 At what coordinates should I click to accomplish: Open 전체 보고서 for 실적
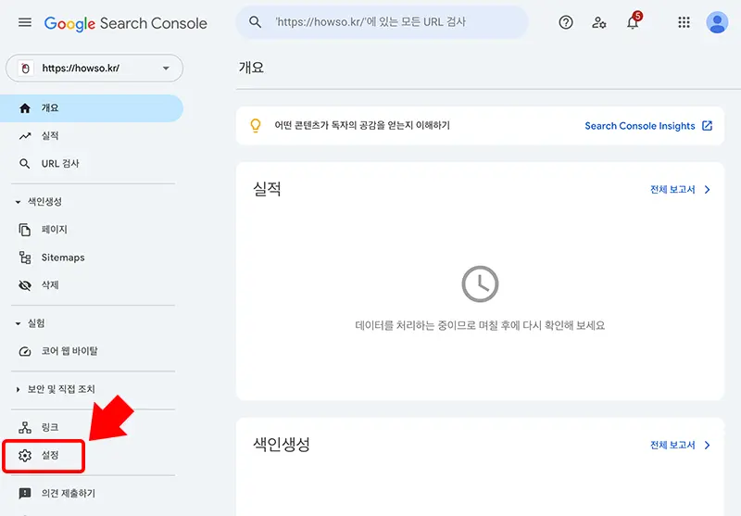point(672,190)
